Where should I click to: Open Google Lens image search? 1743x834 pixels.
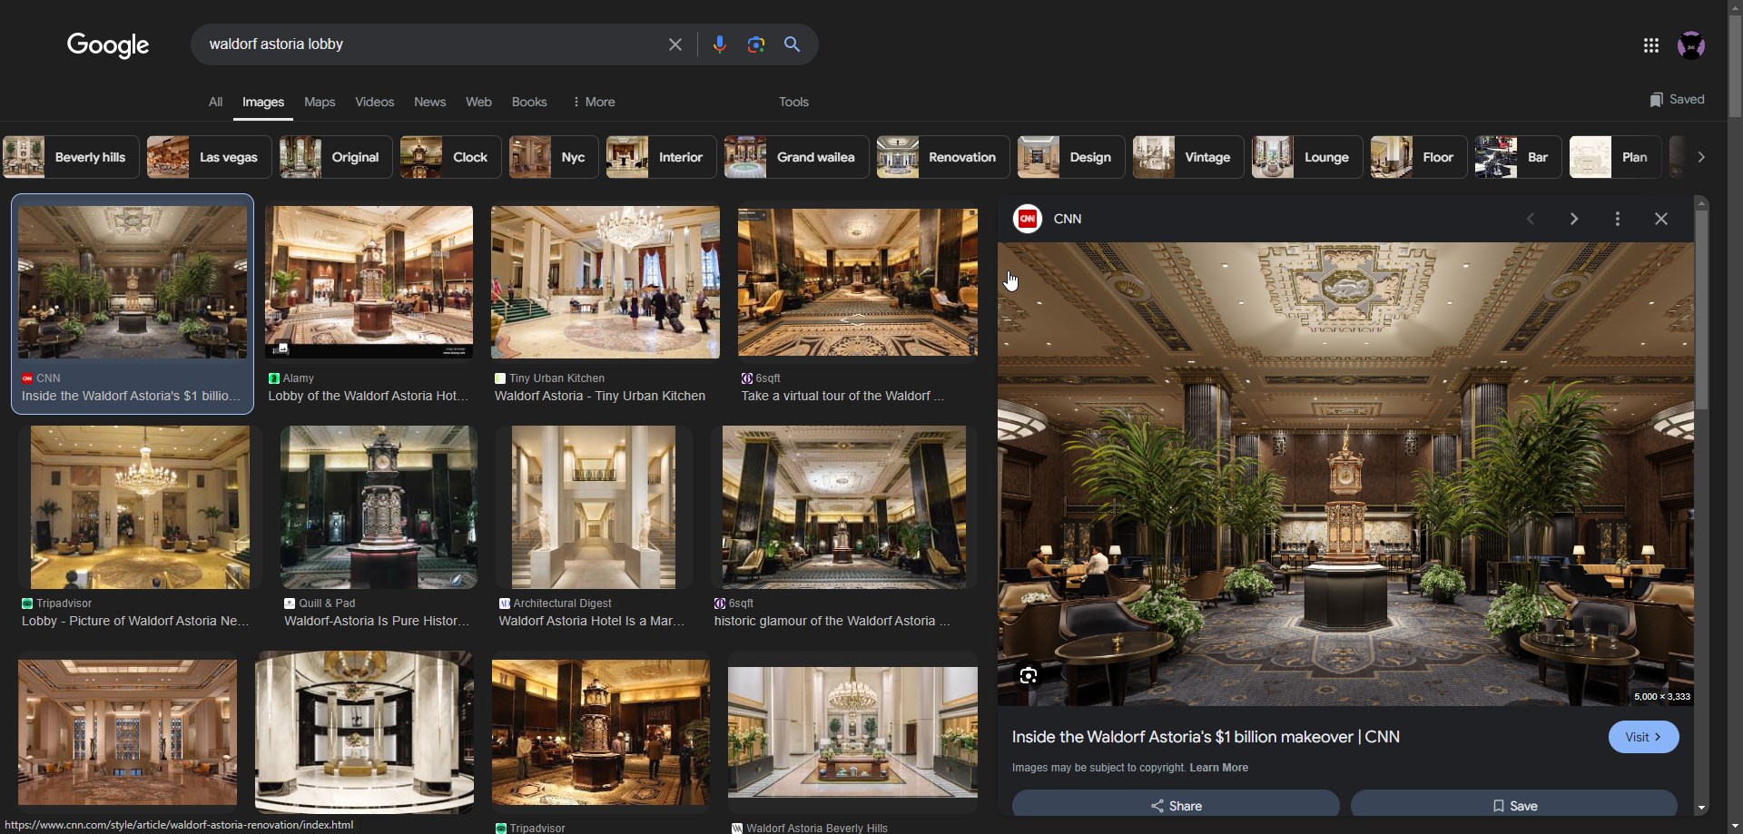755,44
